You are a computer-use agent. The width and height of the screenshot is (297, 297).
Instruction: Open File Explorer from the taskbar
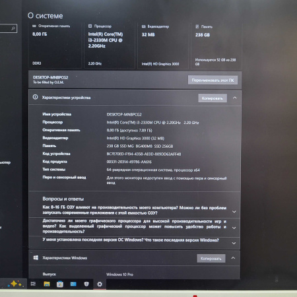click(47, 284)
